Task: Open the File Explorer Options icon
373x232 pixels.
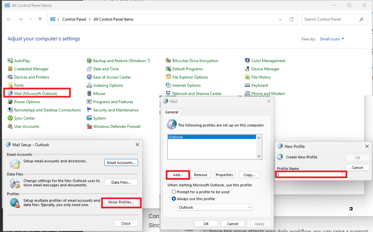Action: [168, 77]
